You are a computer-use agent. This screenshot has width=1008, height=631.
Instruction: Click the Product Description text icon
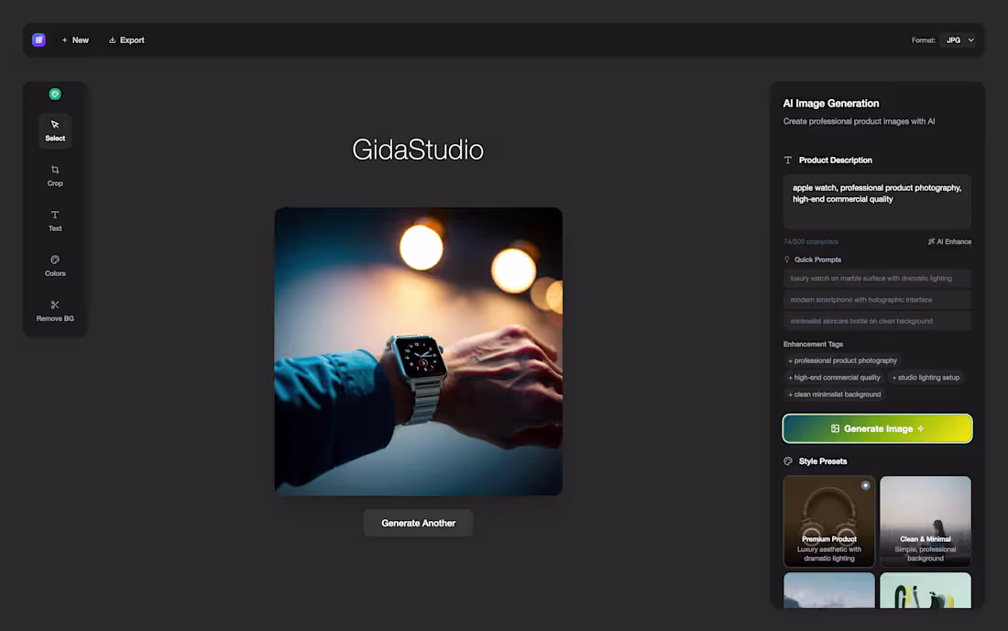tap(788, 161)
